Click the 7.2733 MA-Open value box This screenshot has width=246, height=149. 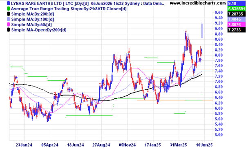(x=237, y=30)
